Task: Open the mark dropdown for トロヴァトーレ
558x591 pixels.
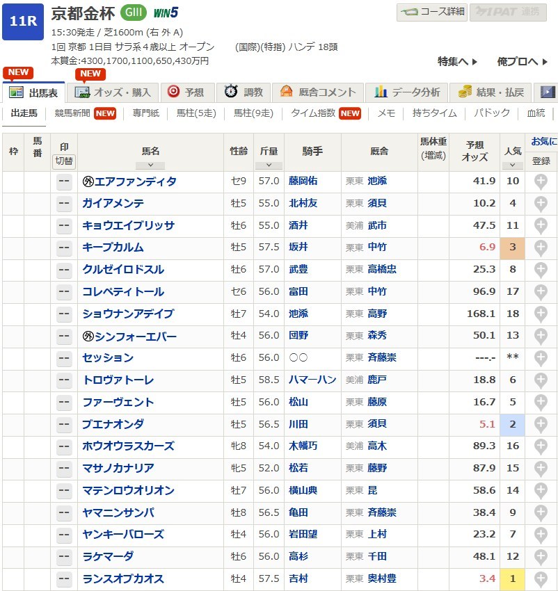Action: click(64, 380)
